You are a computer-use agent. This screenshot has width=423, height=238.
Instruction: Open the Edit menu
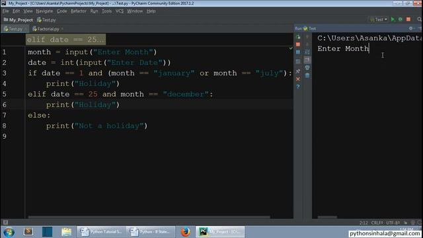[16, 11]
